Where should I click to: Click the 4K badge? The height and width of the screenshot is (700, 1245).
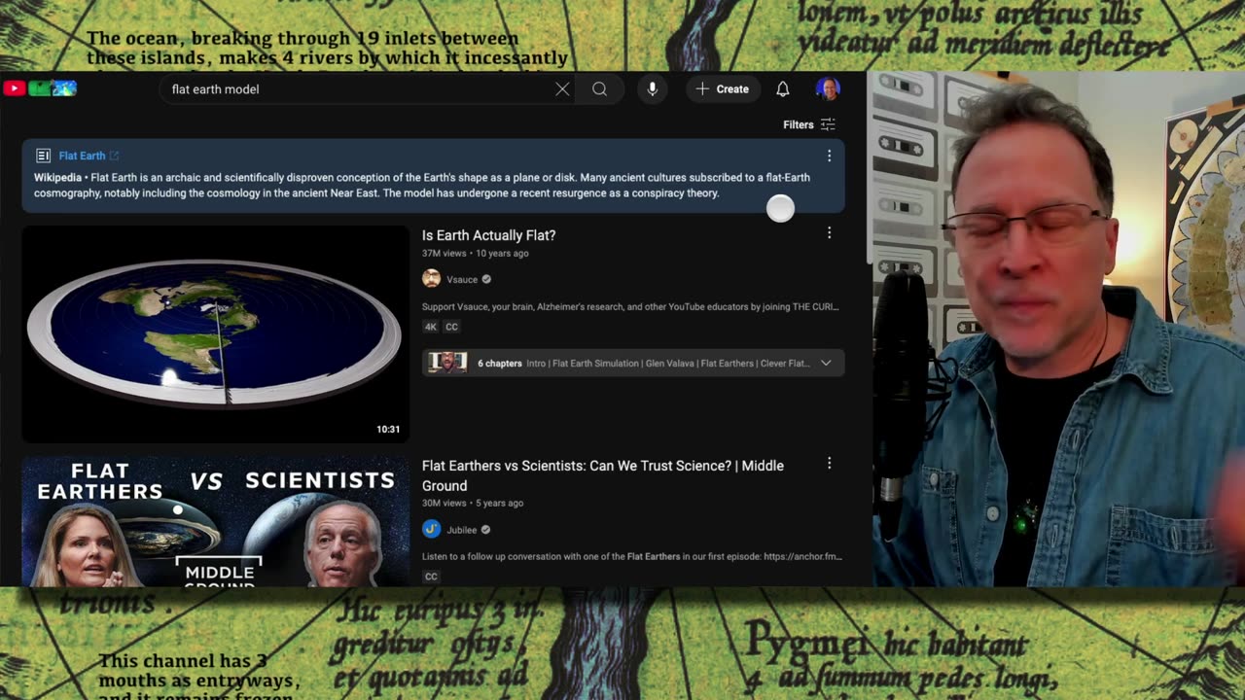430,328
